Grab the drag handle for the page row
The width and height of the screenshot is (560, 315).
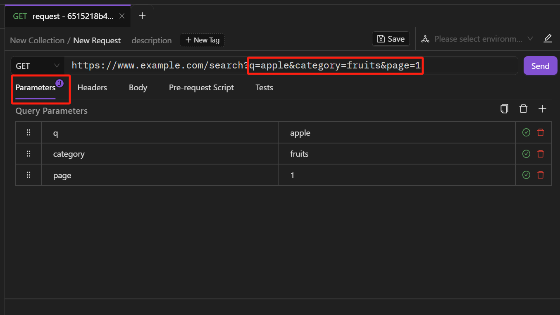[29, 175]
